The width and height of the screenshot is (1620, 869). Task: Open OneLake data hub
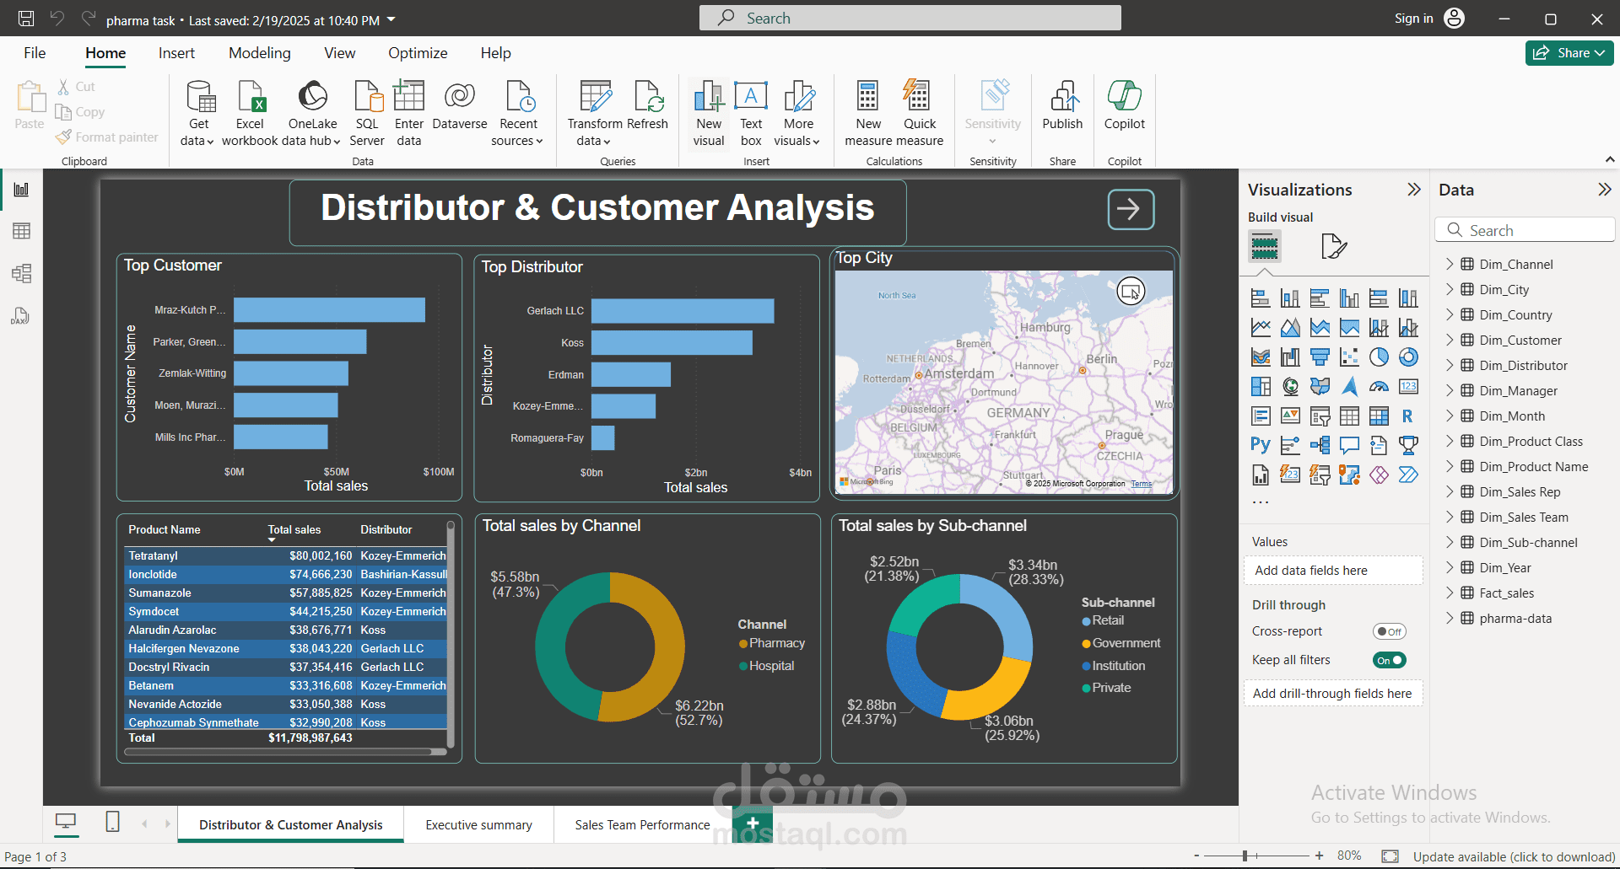point(311,114)
